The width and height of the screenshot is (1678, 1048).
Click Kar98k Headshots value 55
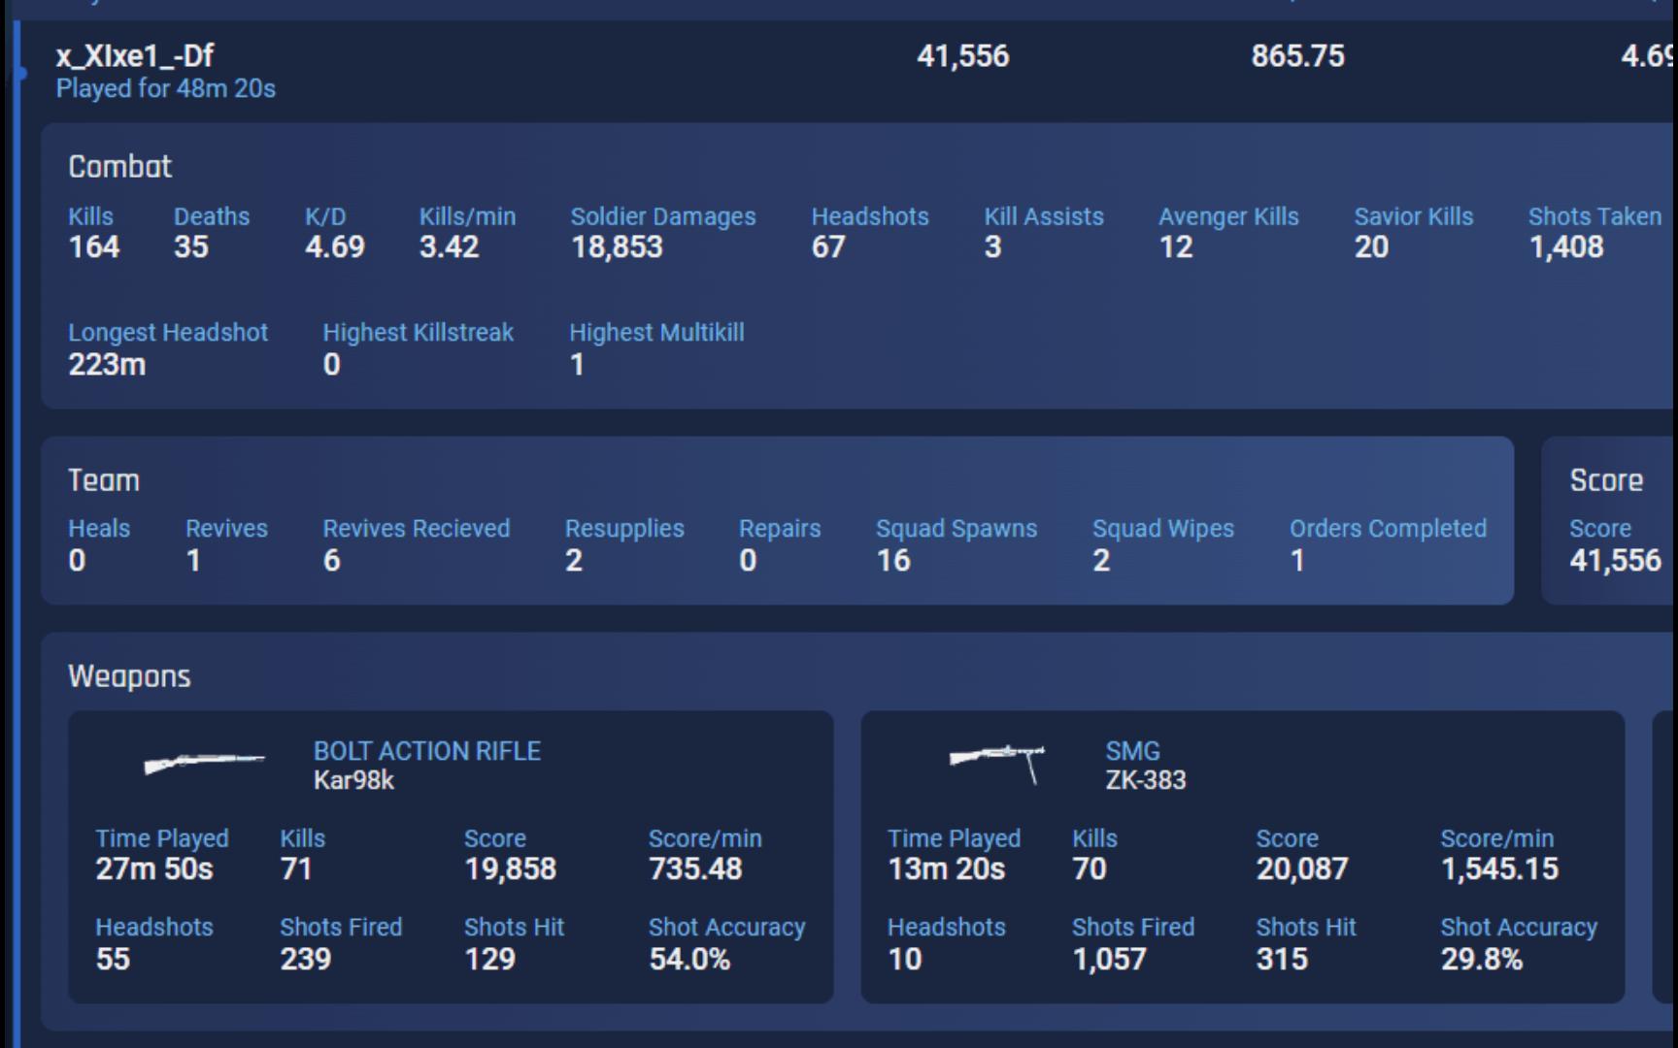(x=113, y=960)
